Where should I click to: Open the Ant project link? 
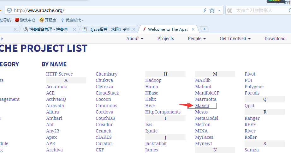coord(50,125)
